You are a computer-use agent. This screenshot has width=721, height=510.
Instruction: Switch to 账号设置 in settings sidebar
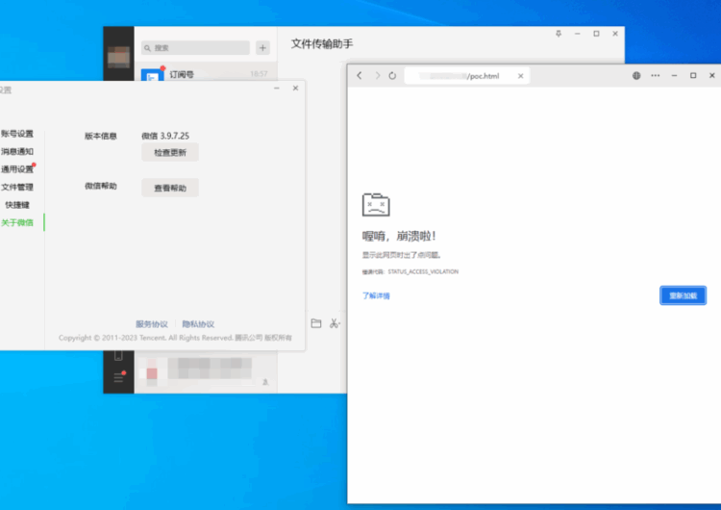17,134
